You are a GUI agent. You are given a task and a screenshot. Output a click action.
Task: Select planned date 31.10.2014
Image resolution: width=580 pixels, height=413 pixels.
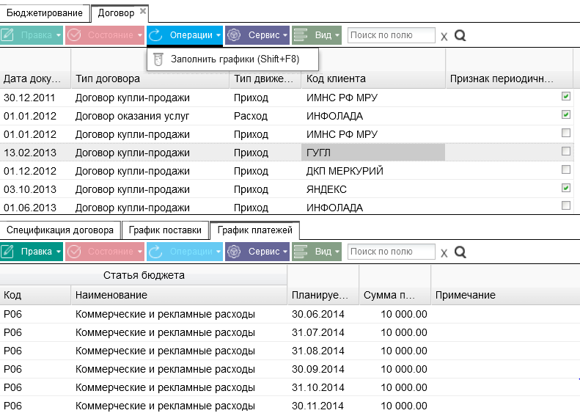(323, 387)
